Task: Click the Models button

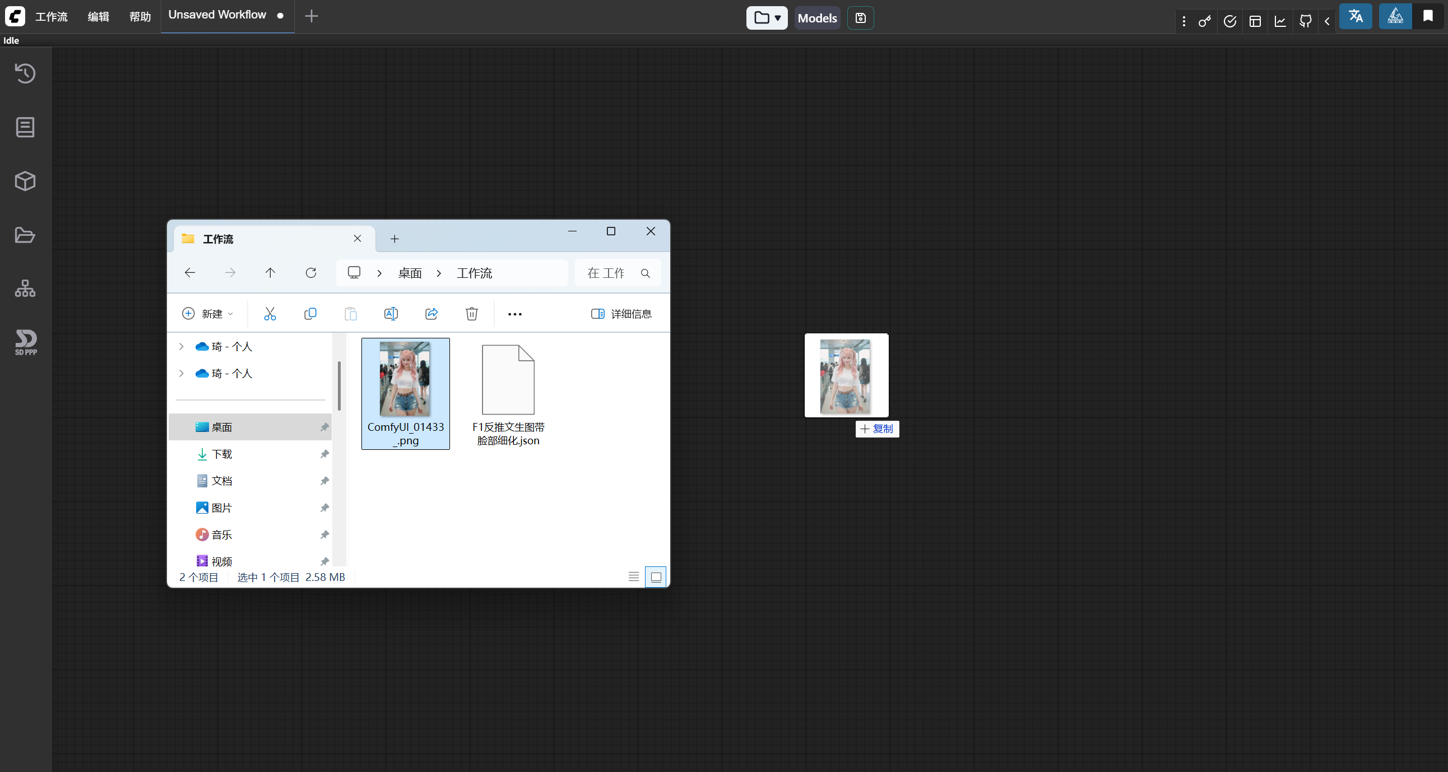Action: [x=817, y=18]
